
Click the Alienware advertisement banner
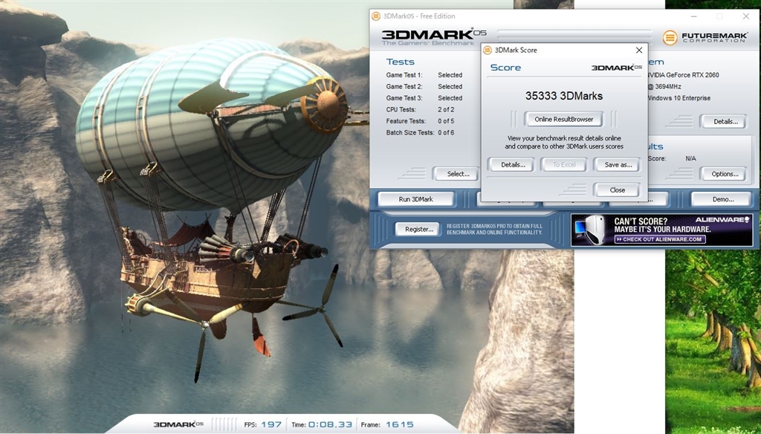[661, 230]
